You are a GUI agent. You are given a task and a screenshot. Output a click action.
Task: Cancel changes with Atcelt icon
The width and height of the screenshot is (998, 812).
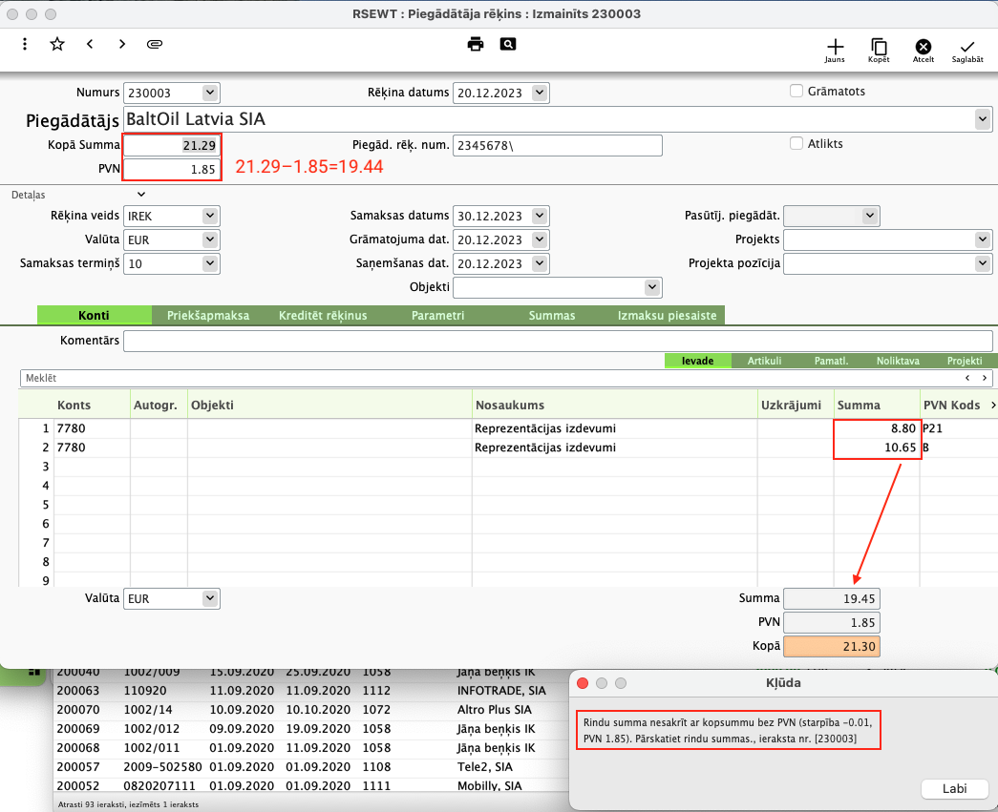coord(923,51)
